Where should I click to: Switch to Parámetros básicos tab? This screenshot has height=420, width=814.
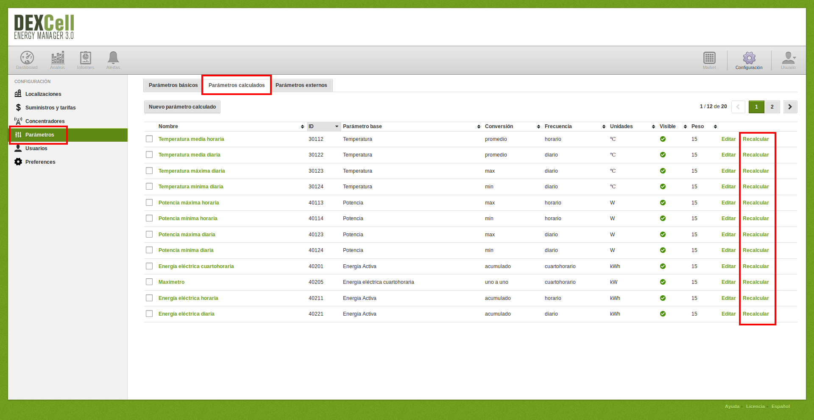coord(173,85)
